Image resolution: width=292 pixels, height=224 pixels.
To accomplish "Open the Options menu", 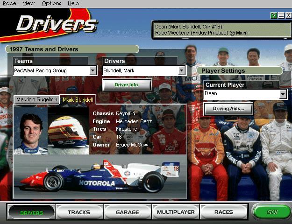I will point(51,3).
